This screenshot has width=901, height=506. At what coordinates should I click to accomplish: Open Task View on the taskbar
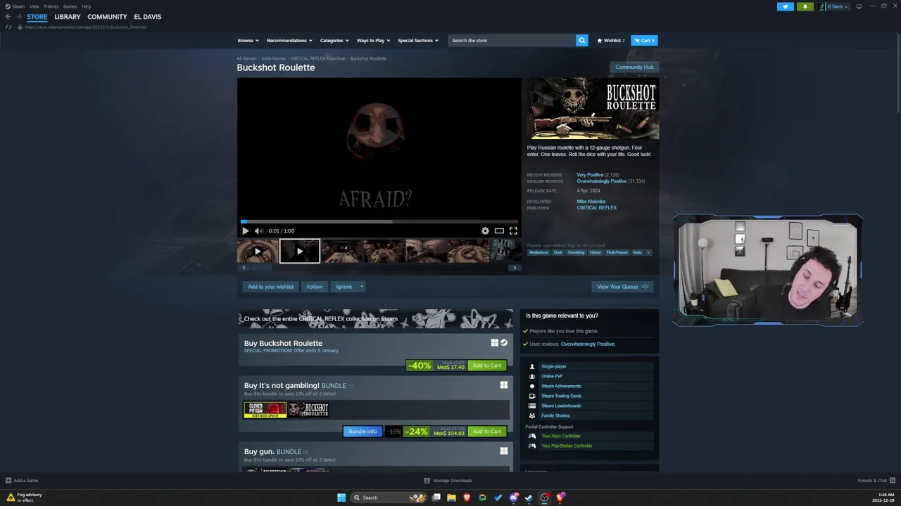436,498
